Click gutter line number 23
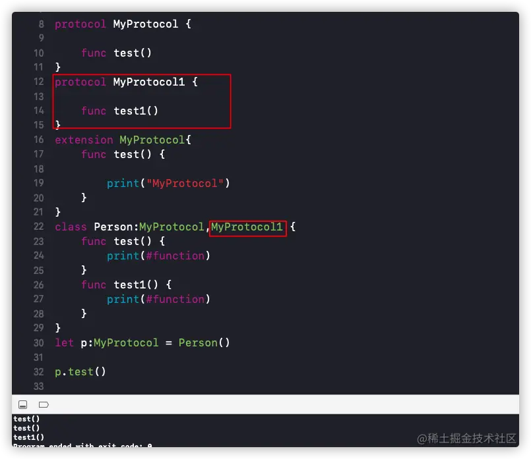 pos(39,241)
